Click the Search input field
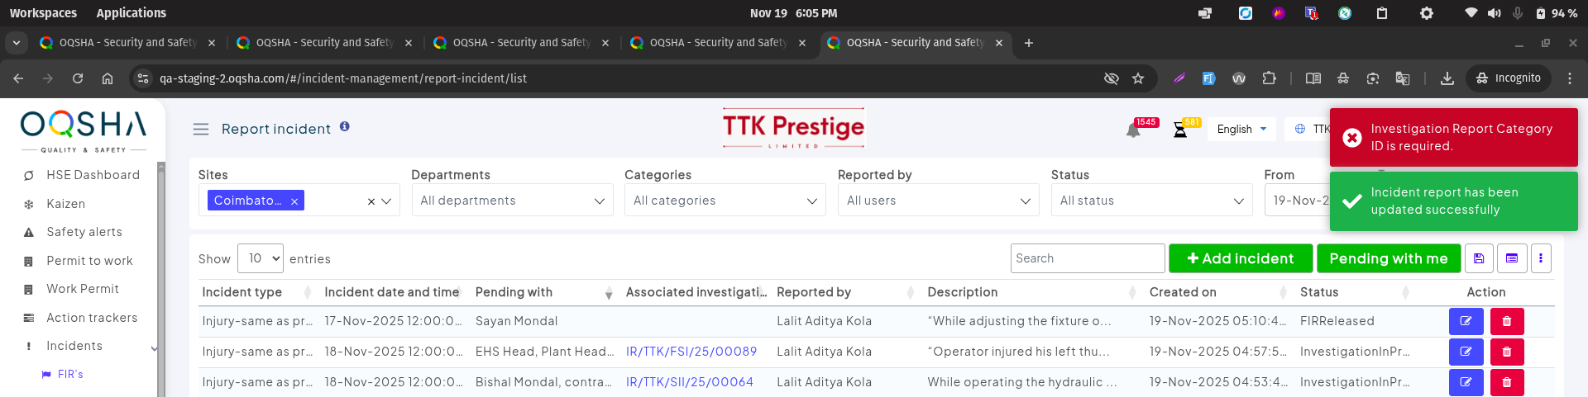The height and width of the screenshot is (397, 1588). pyautogui.click(x=1087, y=258)
